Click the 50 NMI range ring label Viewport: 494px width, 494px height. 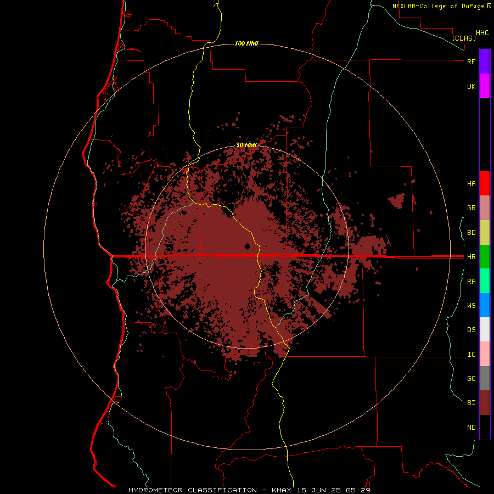[246, 145]
